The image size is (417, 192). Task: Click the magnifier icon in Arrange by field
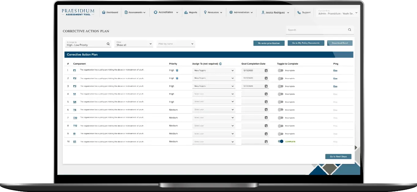tap(108, 44)
